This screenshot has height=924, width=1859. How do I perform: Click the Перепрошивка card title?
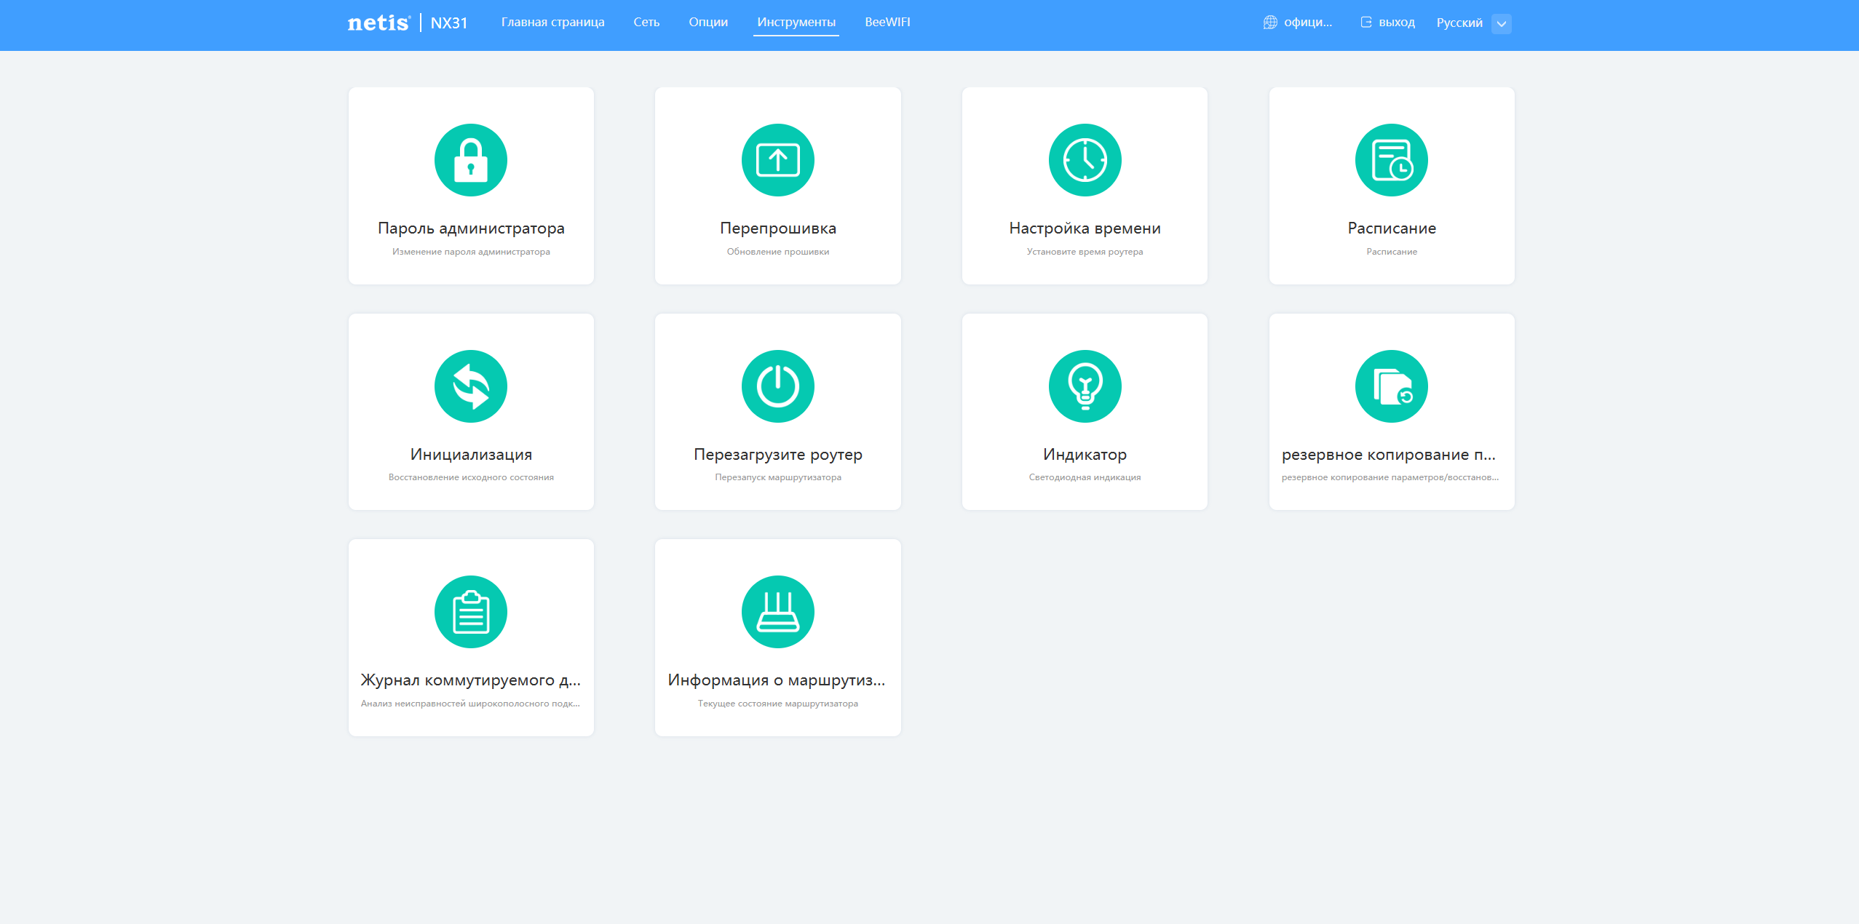click(x=777, y=228)
